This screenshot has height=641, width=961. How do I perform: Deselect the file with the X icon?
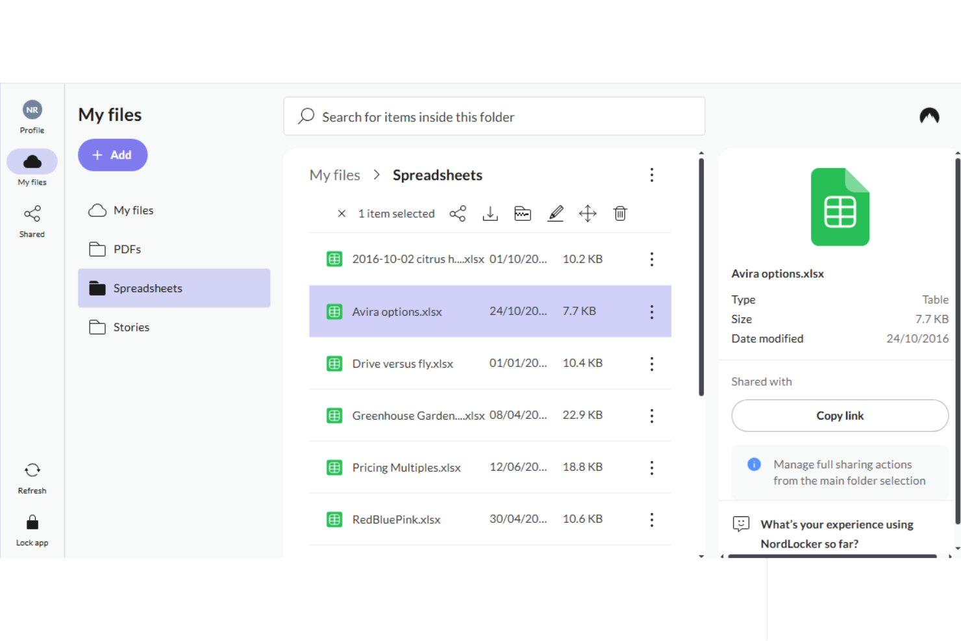342,213
